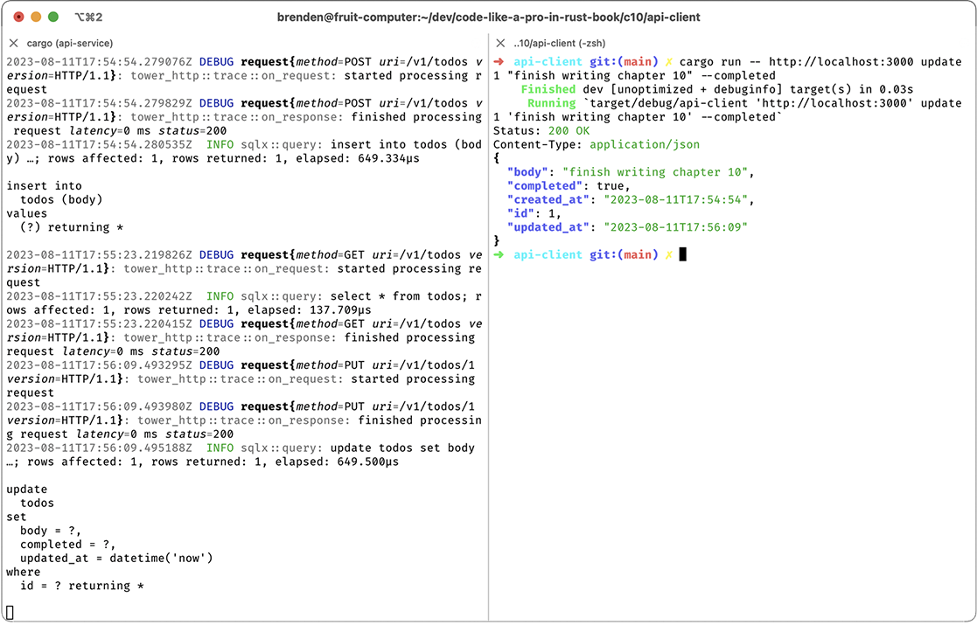Select the cargo (api-service) pane title
Viewport: 977px width, 625px height.
click(x=70, y=43)
